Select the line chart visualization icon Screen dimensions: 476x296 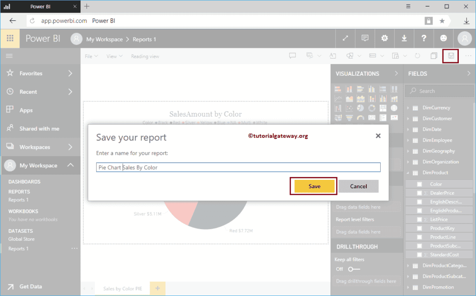[338, 99]
